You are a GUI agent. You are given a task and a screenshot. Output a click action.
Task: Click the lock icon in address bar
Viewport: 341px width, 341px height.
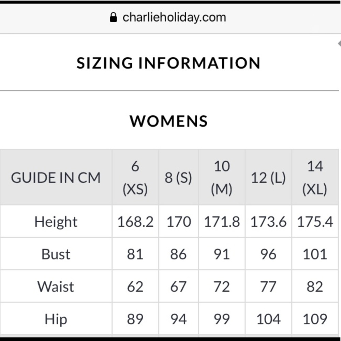coord(113,17)
